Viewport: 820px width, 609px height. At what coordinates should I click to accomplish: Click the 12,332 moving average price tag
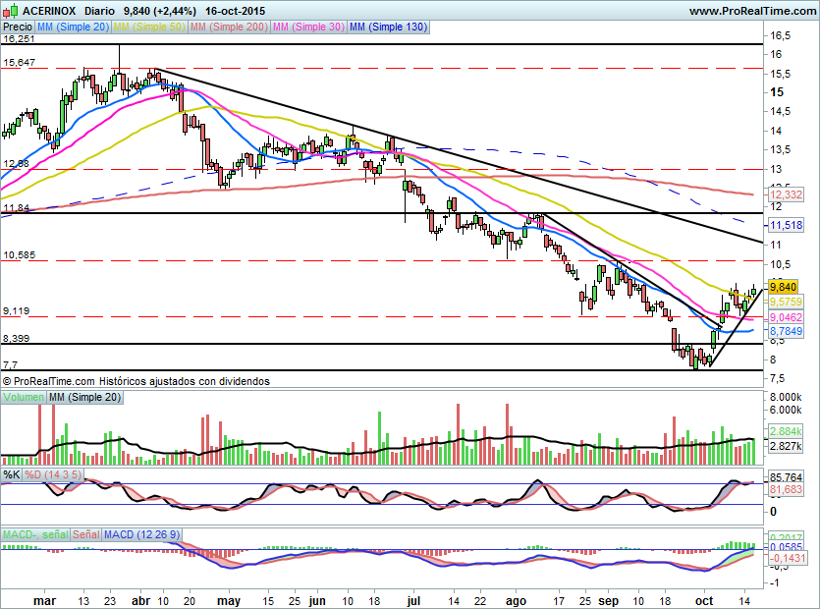click(x=786, y=196)
